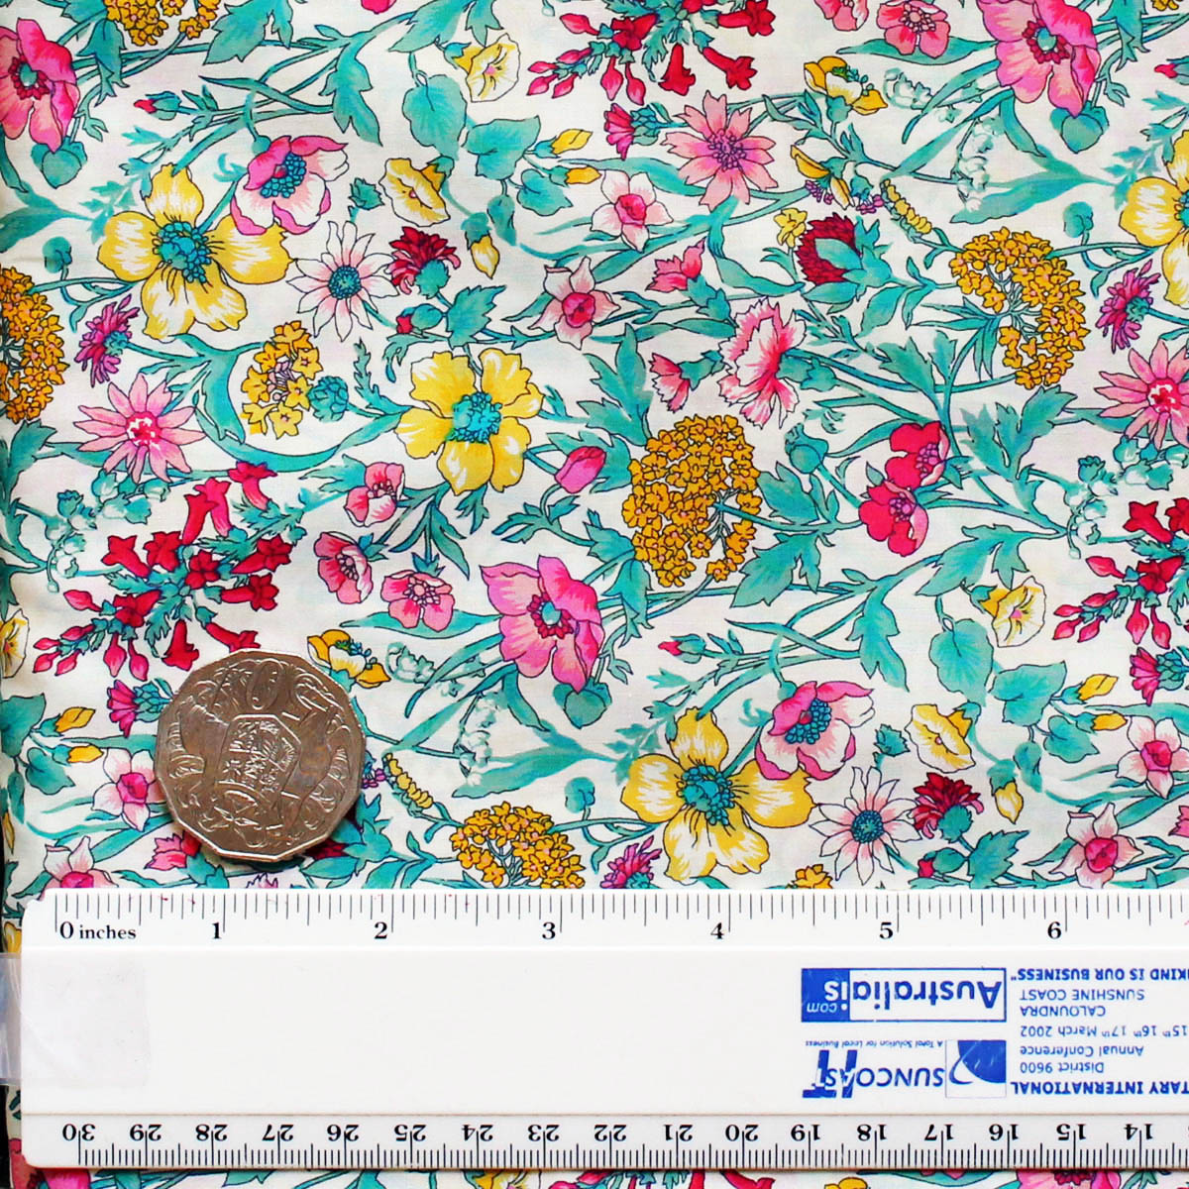Click the 1 inch mark number
1189x1189 pixels.
coord(216,930)
